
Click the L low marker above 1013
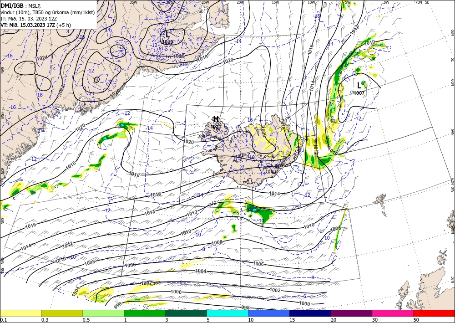[x=167, y=34]
